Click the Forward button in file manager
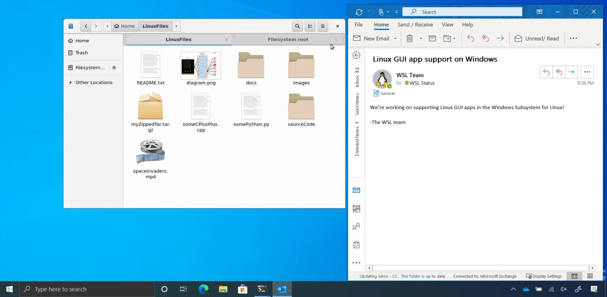This screenshot has height=297, width=607. pyautogui.click(x=96, y=26)
